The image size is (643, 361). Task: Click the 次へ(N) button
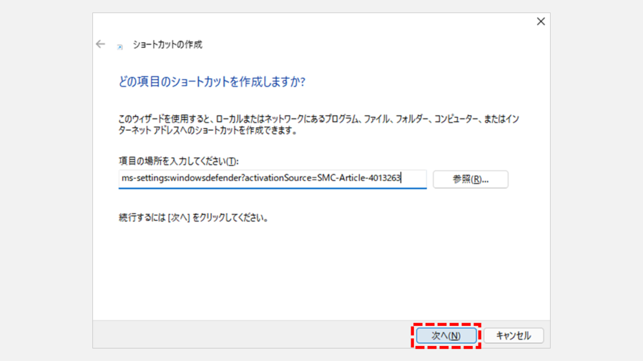446,336
